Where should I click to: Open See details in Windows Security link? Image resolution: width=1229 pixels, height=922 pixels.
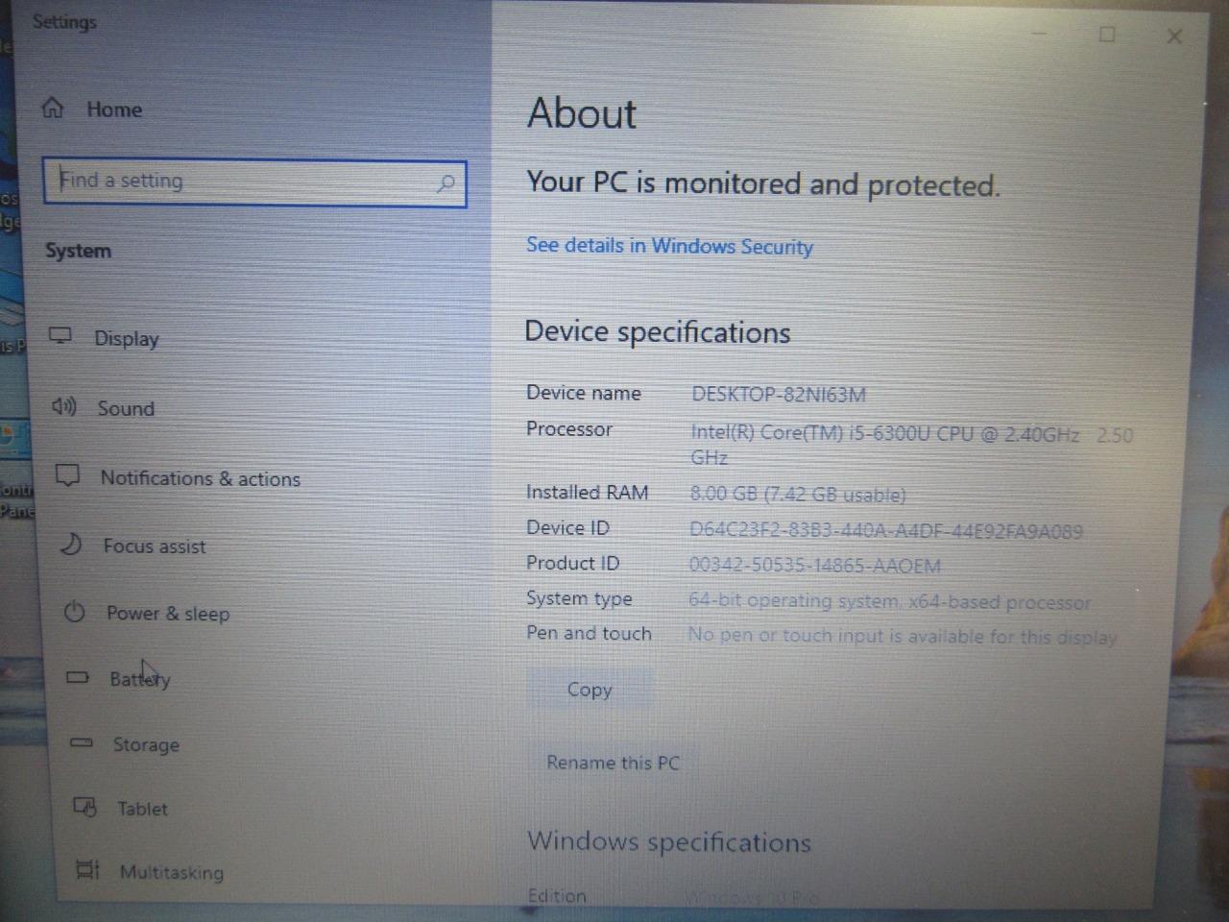click(669, 246)
